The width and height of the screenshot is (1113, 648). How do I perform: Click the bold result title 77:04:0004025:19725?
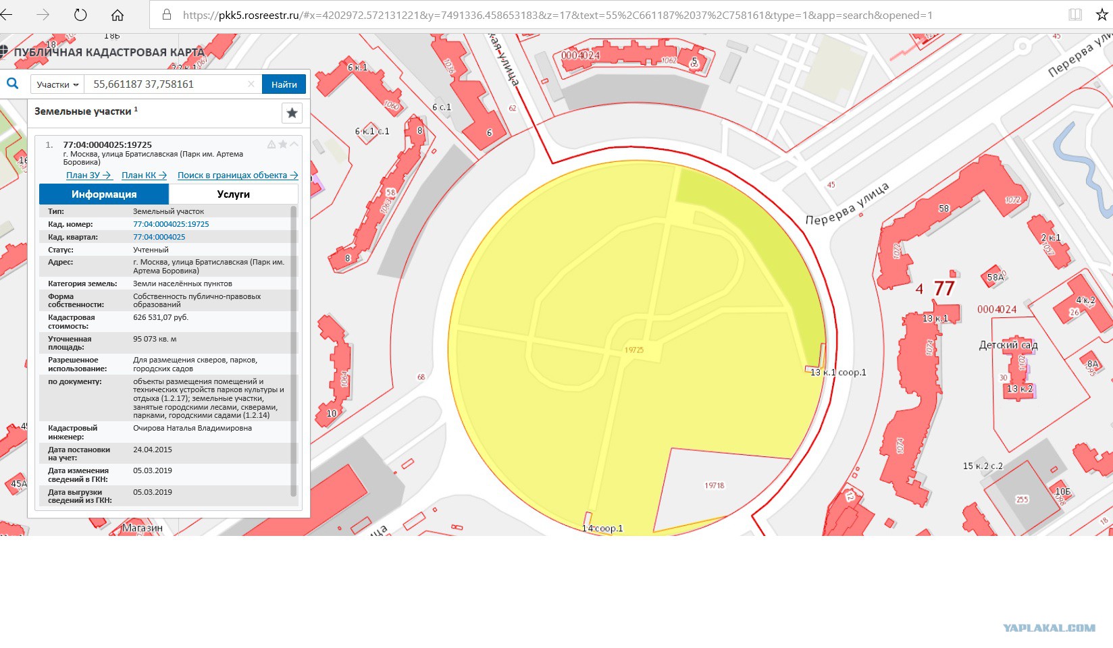107,144
